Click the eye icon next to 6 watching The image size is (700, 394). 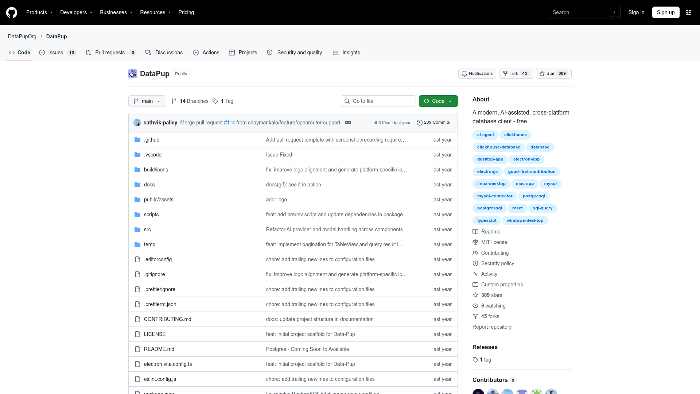coord(475,306)
